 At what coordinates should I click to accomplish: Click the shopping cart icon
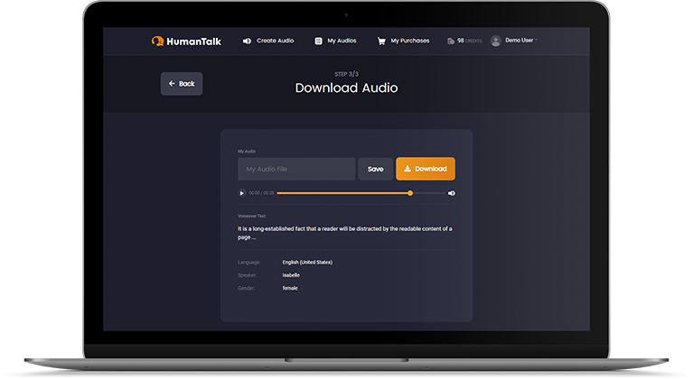click(x=381, y=41)
